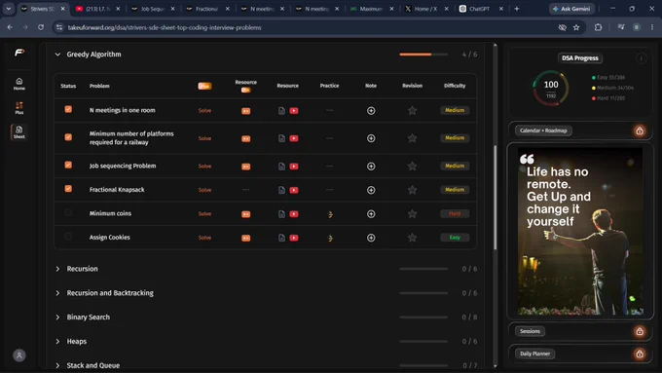Add a note for Assign Cookies
The width and height of the screenshot is (662, 373).
click(371, 238)
